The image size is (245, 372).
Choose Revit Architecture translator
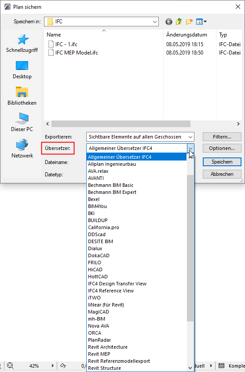tap(137, 347)
